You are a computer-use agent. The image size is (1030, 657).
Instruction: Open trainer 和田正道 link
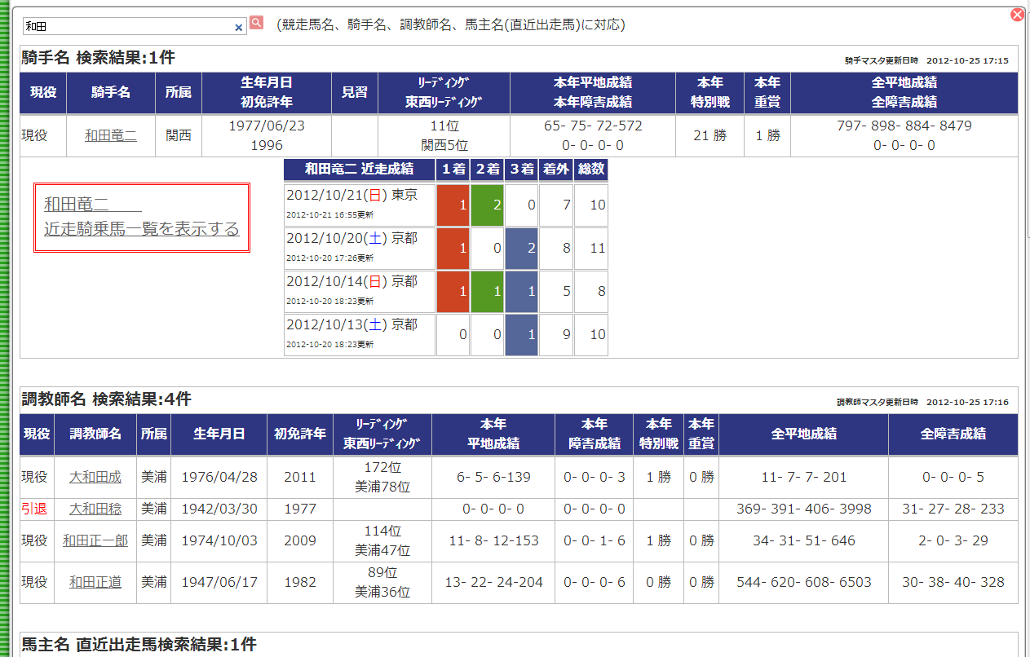95,582
